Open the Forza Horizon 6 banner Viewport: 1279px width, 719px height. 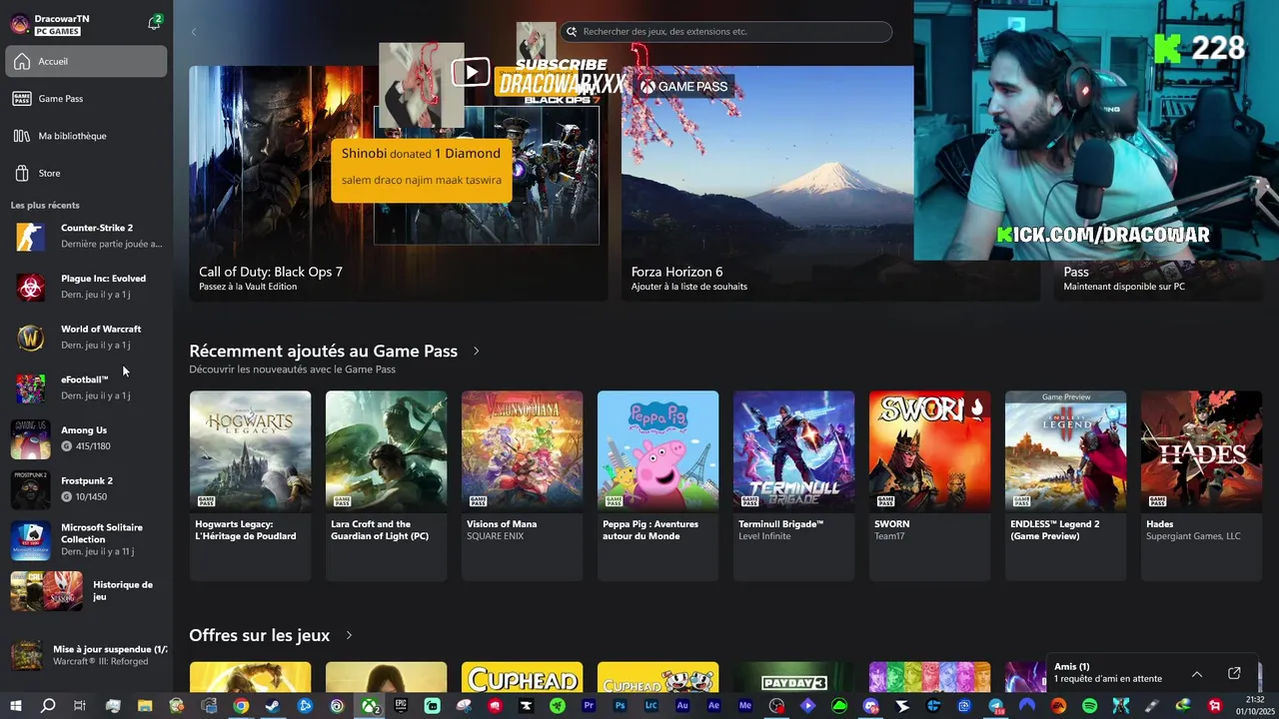click(x=831, y=183)
